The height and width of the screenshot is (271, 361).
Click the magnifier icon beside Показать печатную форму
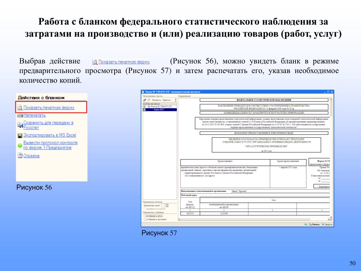click(x=20, y=108)
